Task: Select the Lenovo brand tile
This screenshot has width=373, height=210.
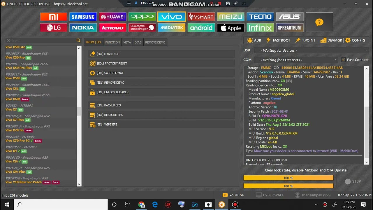Action: pos(112,28)
